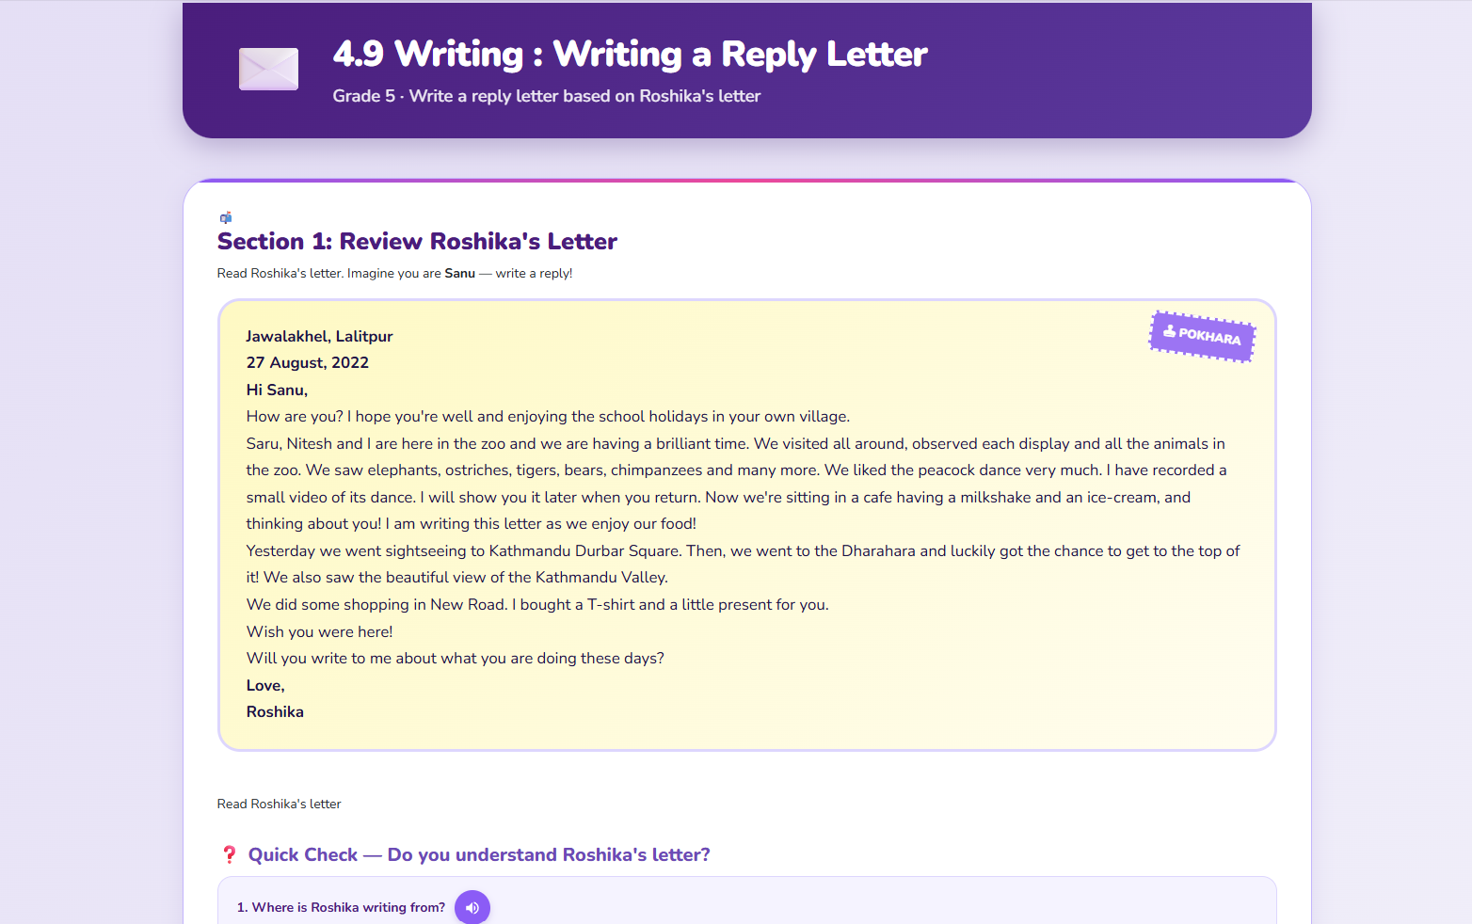This screenshot has width=1472, height=924.
Task: Click the address 'Jawalakhel, Lalitpur'
Action: tap(319, 336)
